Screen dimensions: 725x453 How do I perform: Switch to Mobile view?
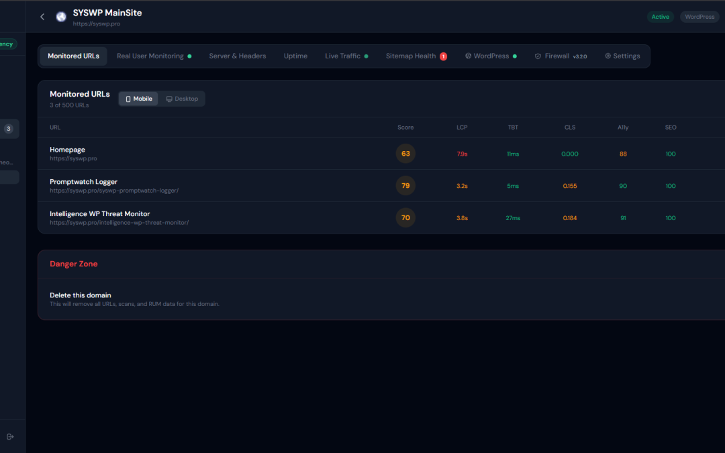click(x=139, y=99)
